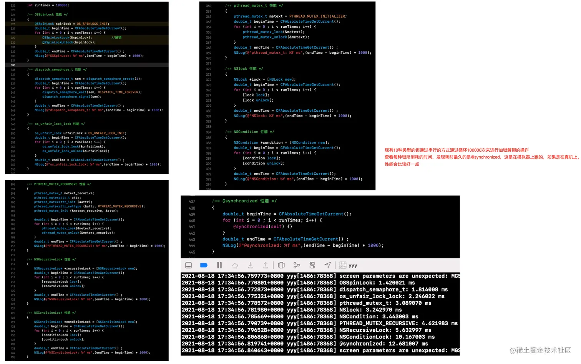Image resolution: width=581 pixels, height=364 pixels.
Task: Click the 'dispatch_semaphore_create(1)' code line
Action: 88,79
